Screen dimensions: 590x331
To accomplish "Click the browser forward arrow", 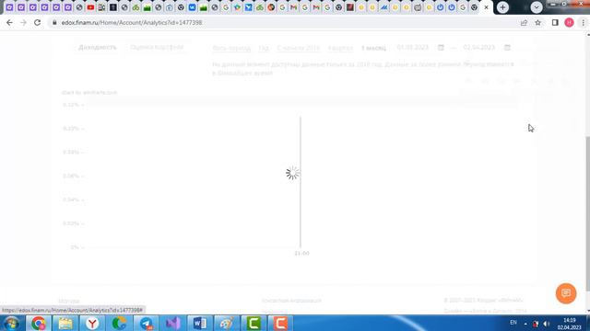I will (23, 22).
